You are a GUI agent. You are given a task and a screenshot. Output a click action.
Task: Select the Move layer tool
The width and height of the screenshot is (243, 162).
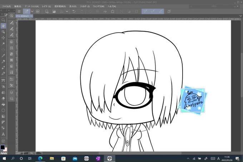[x=3, y=38]
